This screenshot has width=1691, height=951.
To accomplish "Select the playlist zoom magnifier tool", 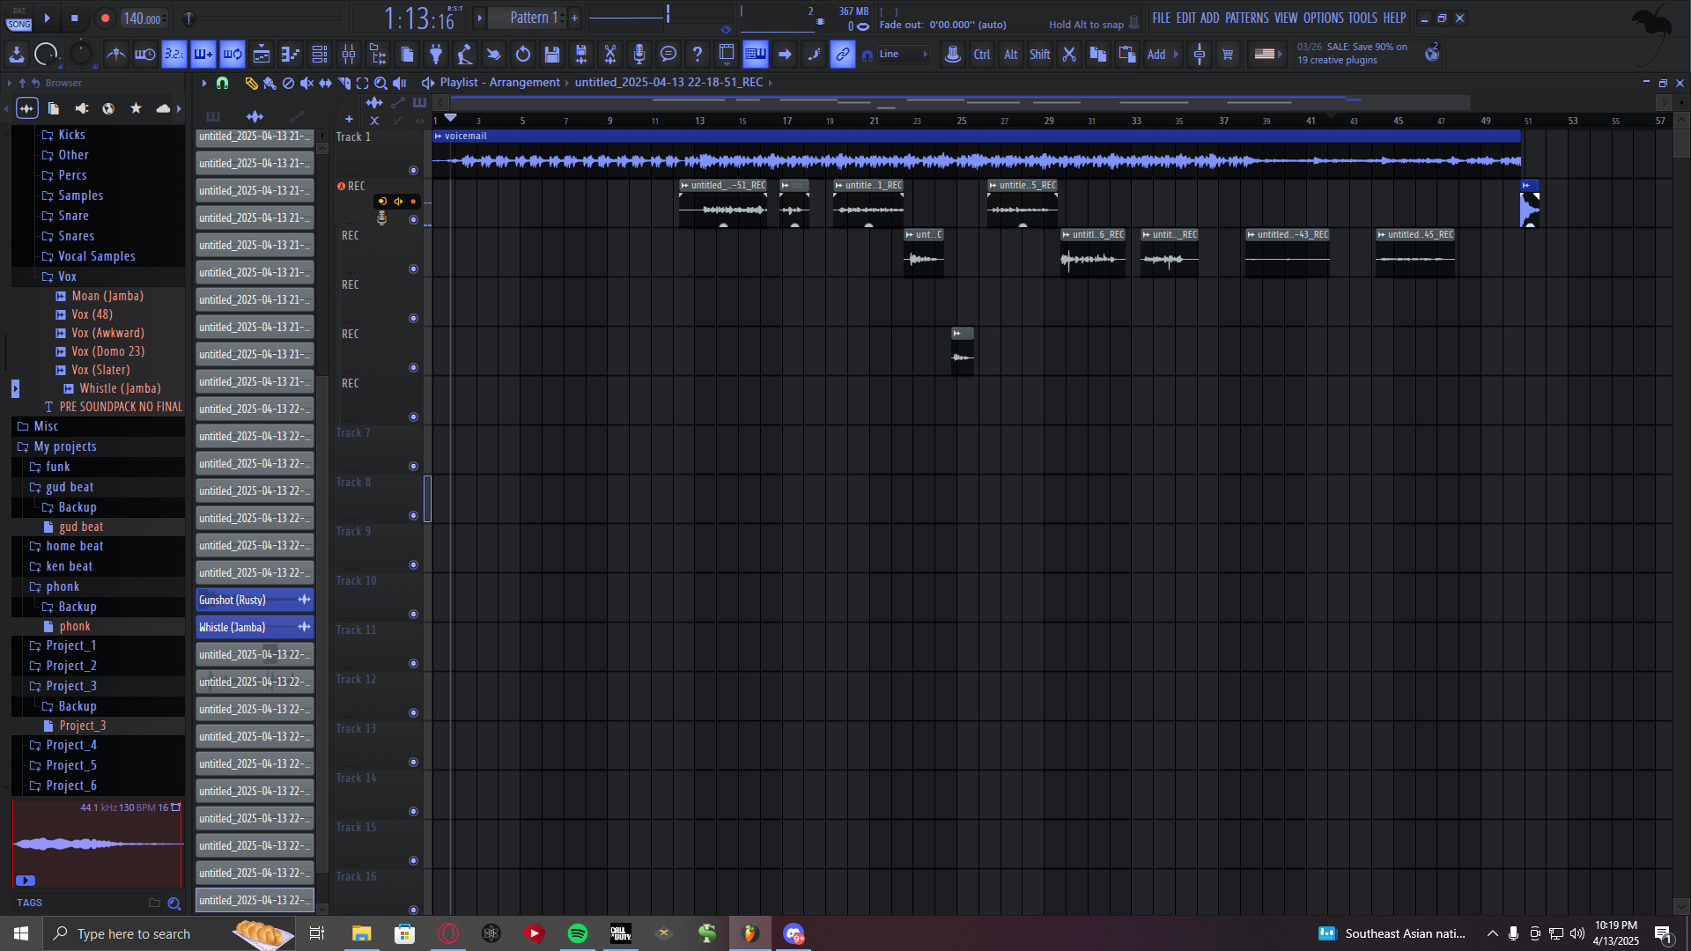I will 380,83.
